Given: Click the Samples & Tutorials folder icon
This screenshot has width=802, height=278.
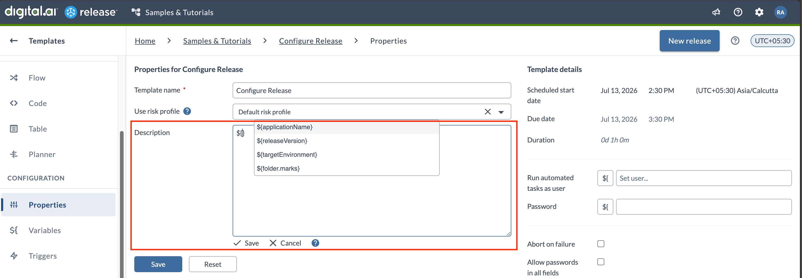Looking at the screenshot, I should tap(136, 12).
